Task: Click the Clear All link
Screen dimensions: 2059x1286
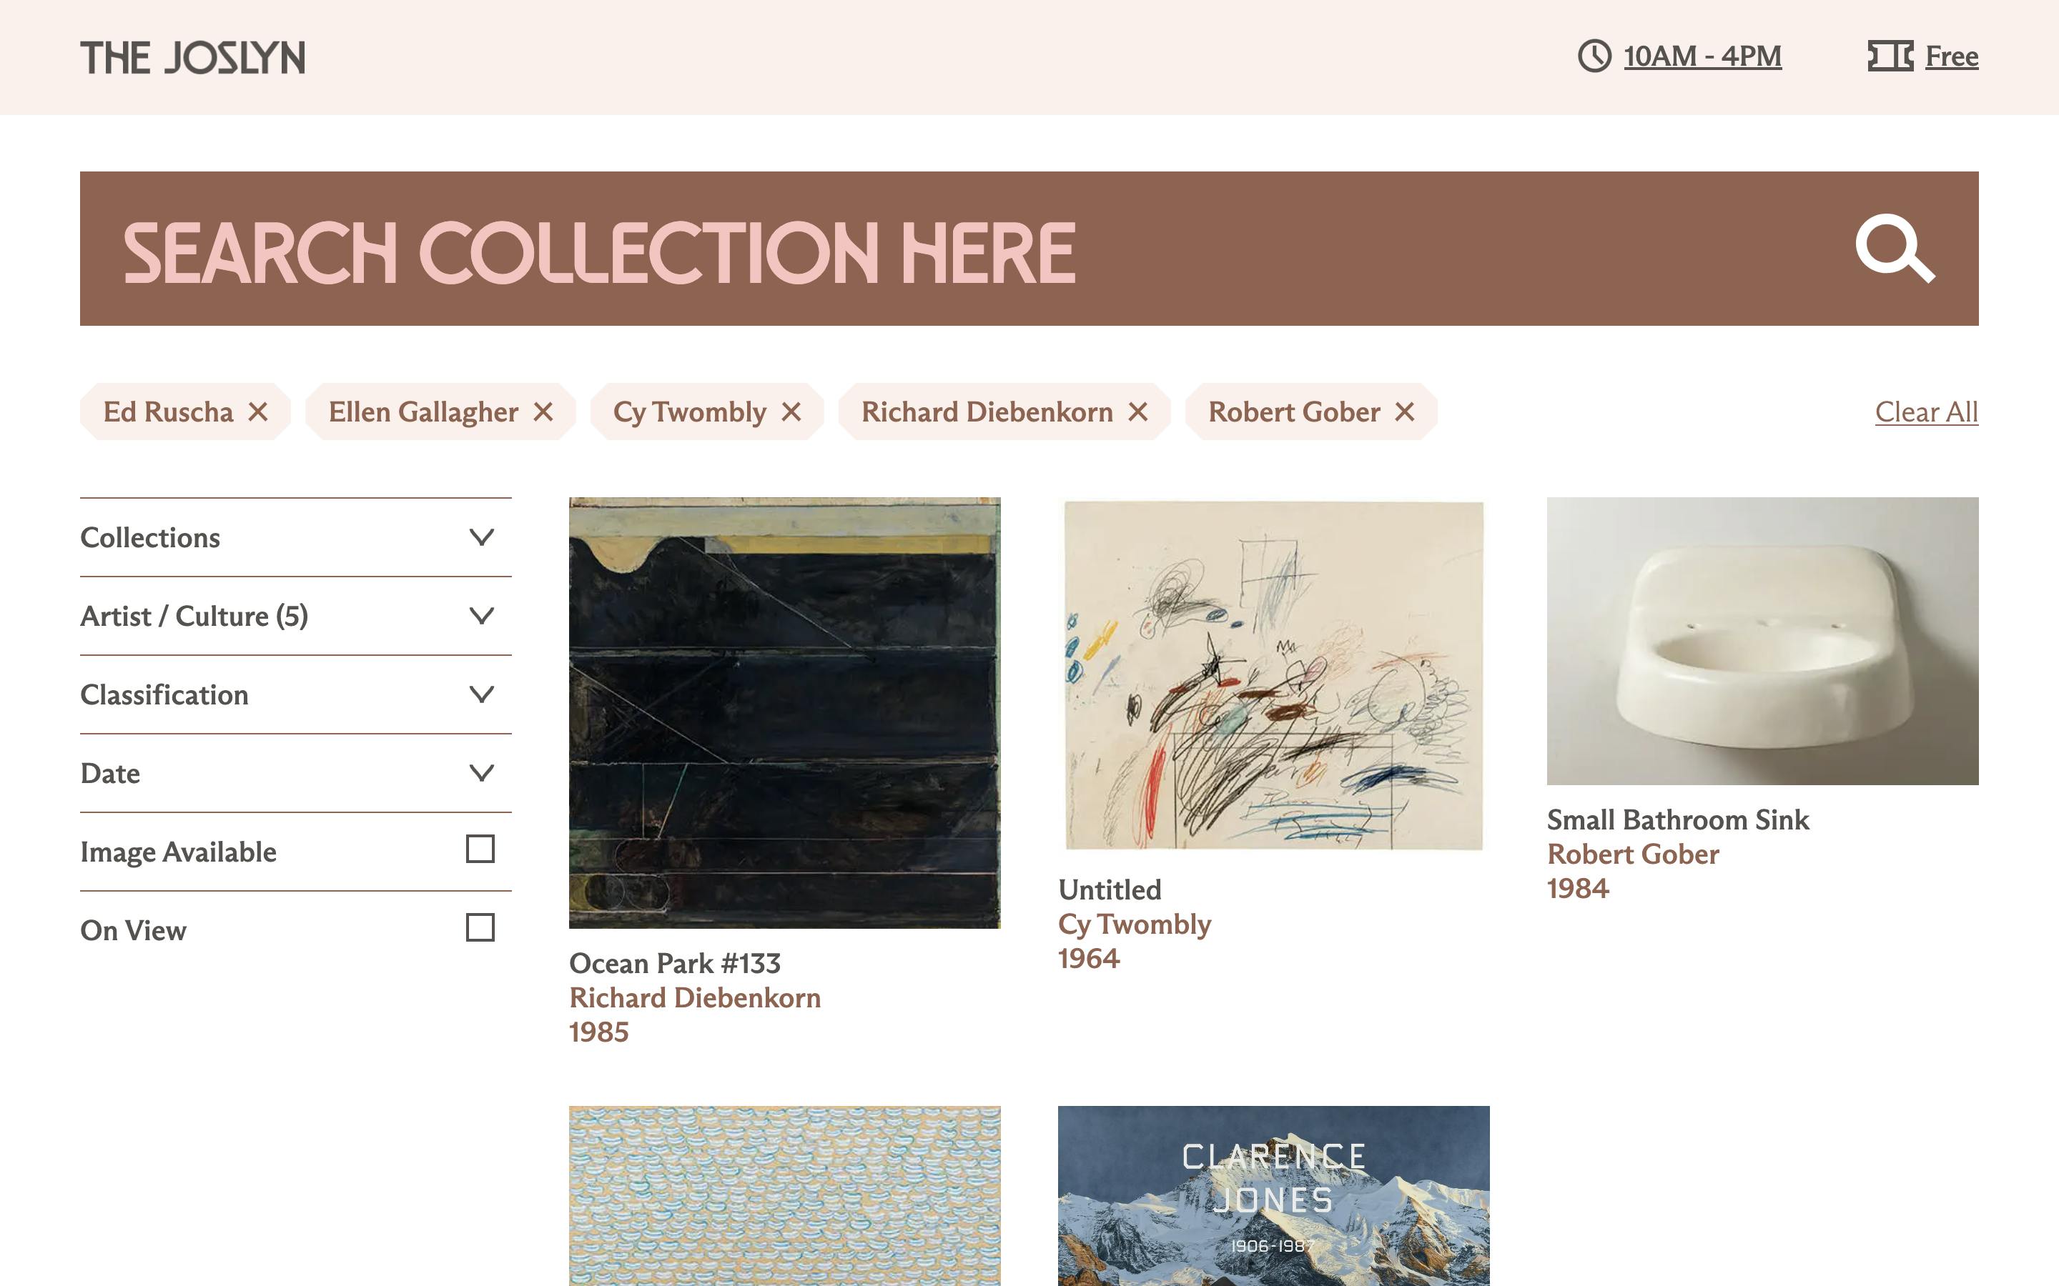Action: point(1925,412)
